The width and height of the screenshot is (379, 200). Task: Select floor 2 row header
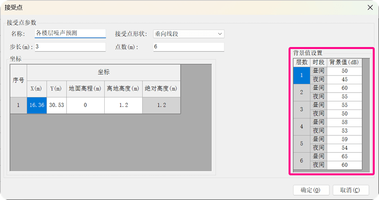tap(301, 92)
